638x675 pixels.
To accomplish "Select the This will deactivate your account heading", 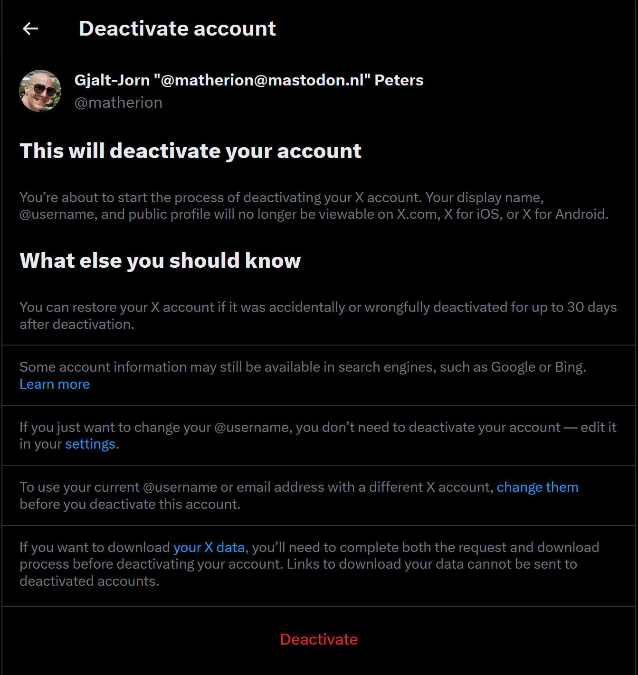I will pyautogui.click(x=190, y=151).
